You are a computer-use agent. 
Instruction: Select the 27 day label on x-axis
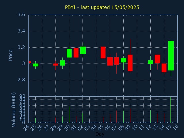[x=47, y=128]
